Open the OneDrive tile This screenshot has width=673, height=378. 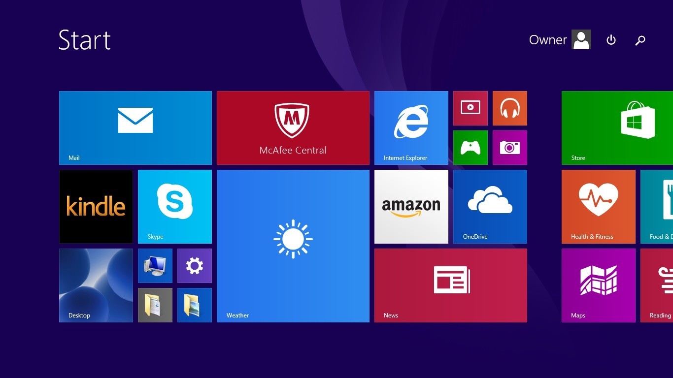click(490, 207)
